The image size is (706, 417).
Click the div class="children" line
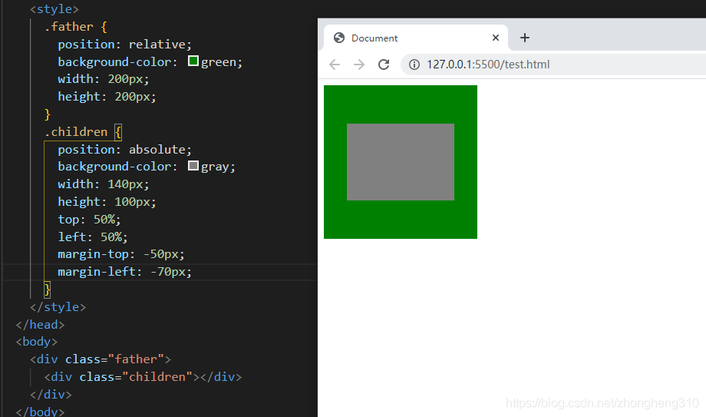coord(143,377)
